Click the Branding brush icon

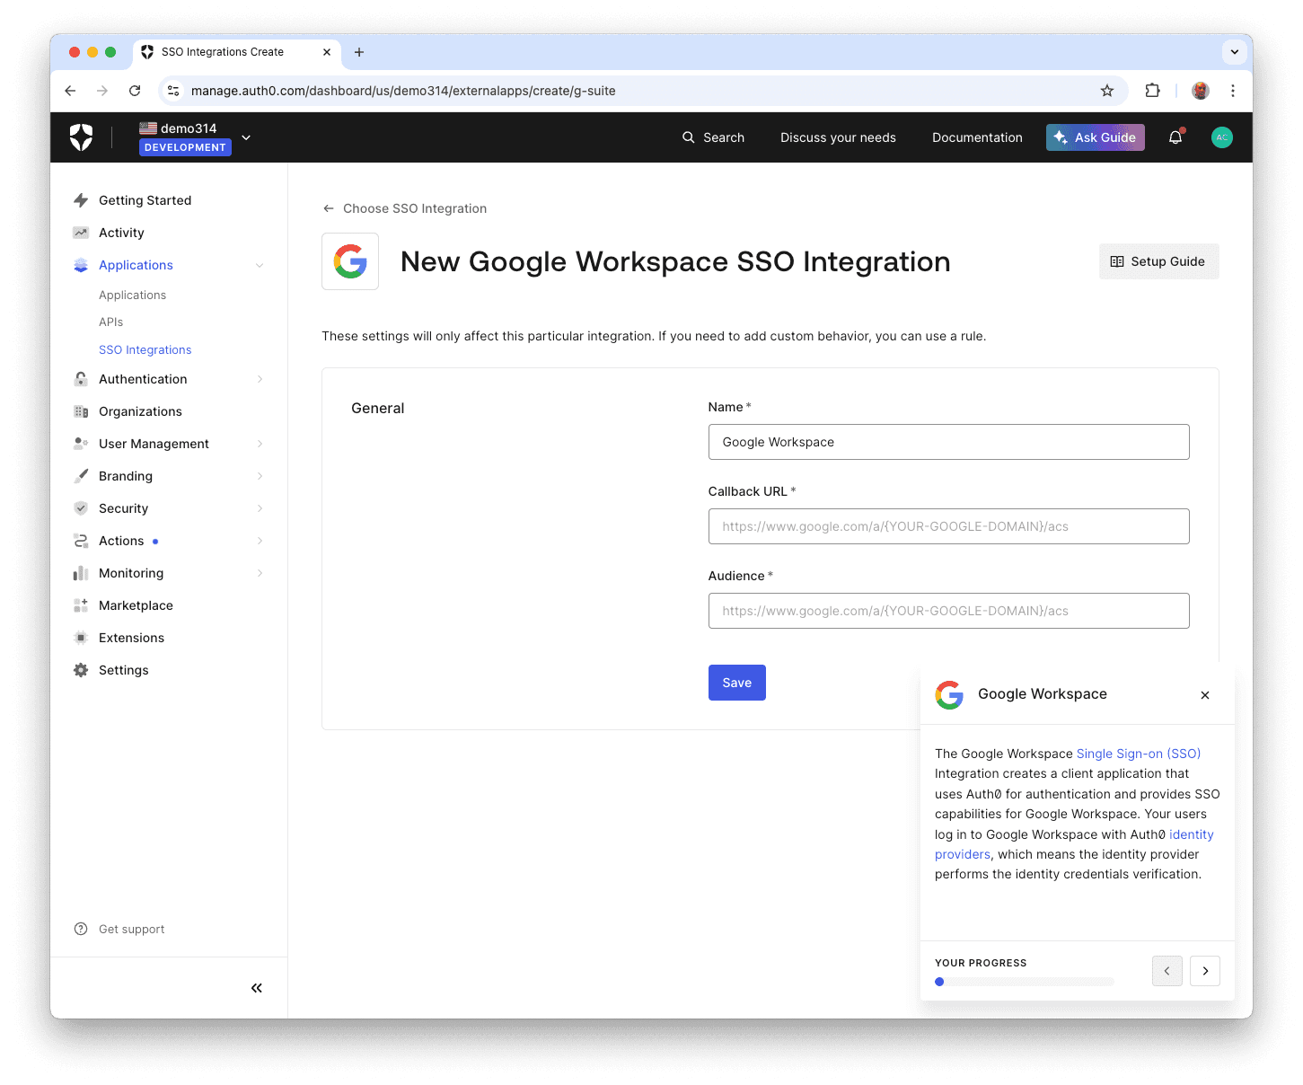coord(81,476)
